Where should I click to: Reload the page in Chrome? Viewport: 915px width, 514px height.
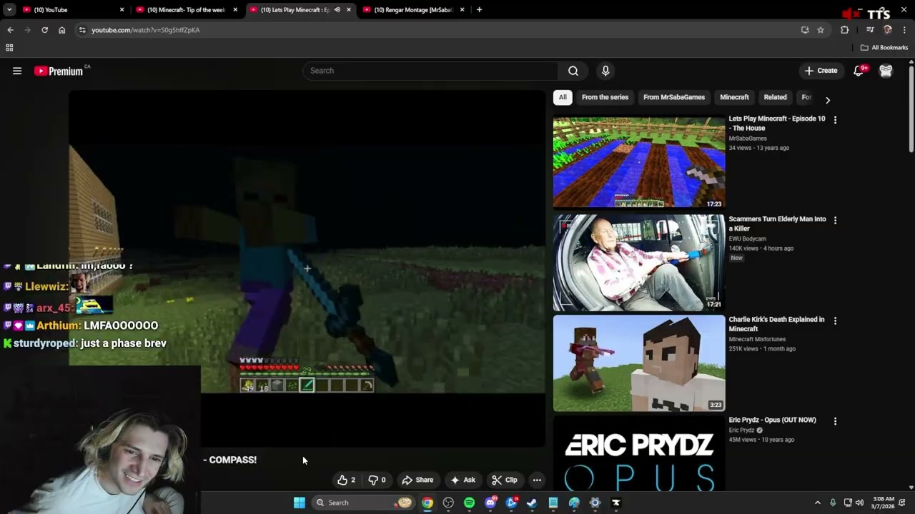tap(44, 30)
